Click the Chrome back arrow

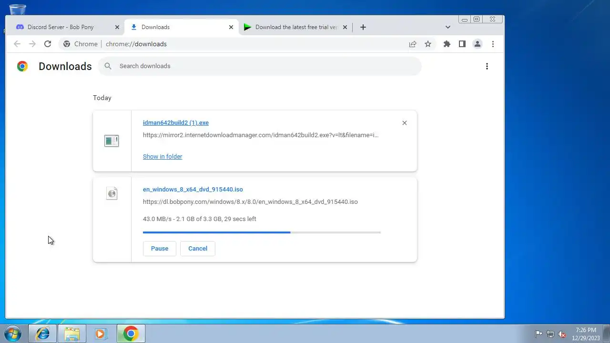point(17,44)
